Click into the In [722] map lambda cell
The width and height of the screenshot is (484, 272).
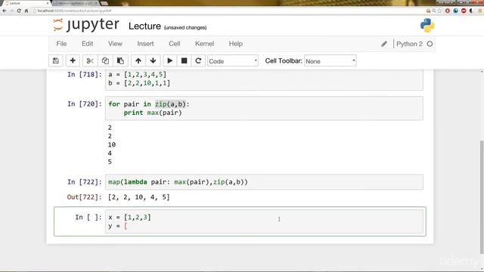point(264,182)
